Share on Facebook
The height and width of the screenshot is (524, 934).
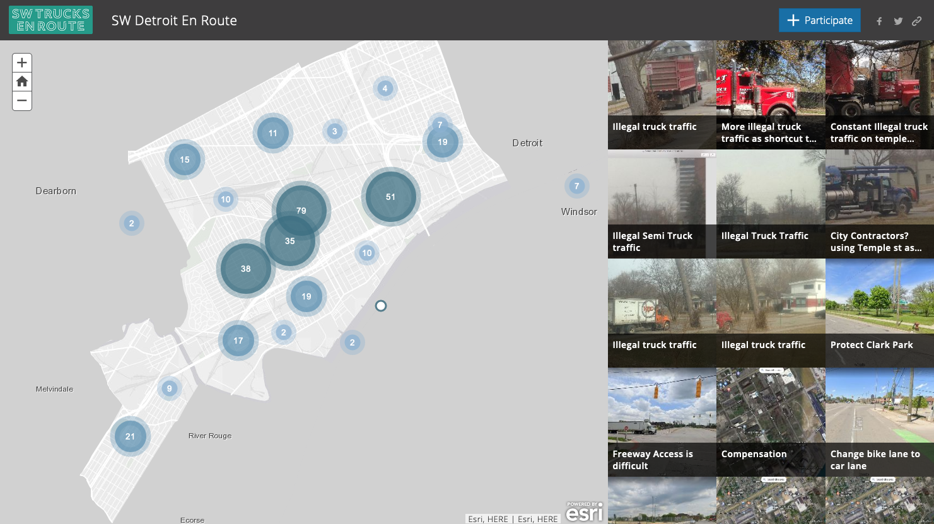879,21
